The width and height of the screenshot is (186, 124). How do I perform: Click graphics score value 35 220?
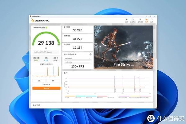click(x=77, y=30)
